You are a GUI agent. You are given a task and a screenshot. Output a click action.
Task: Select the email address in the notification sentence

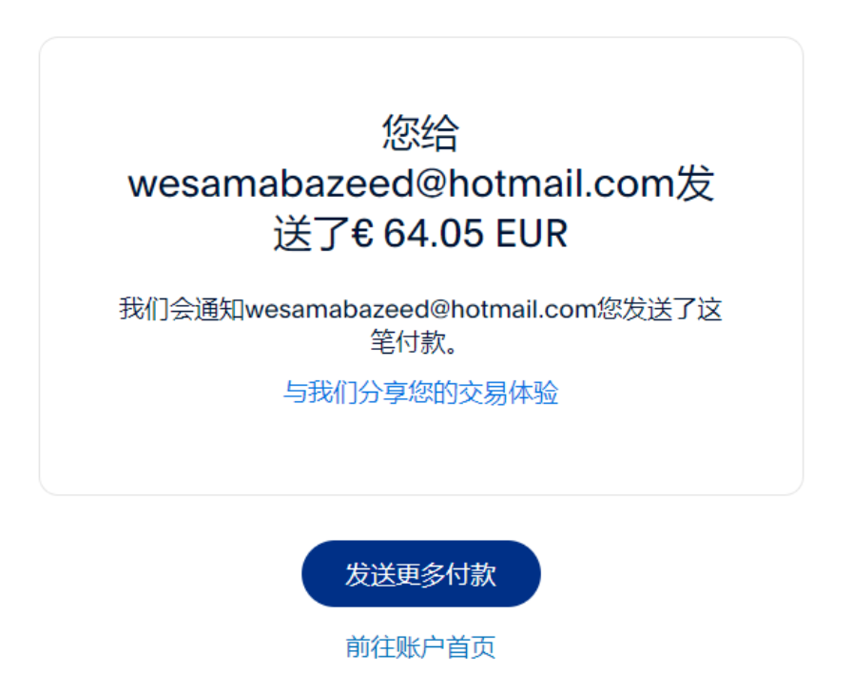click(421, 309)
